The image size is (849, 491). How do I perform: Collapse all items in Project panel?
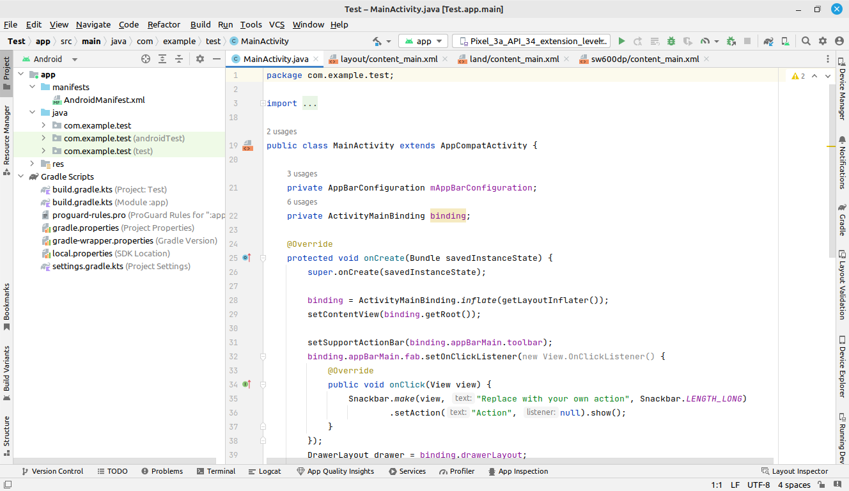tap(179, 59)
